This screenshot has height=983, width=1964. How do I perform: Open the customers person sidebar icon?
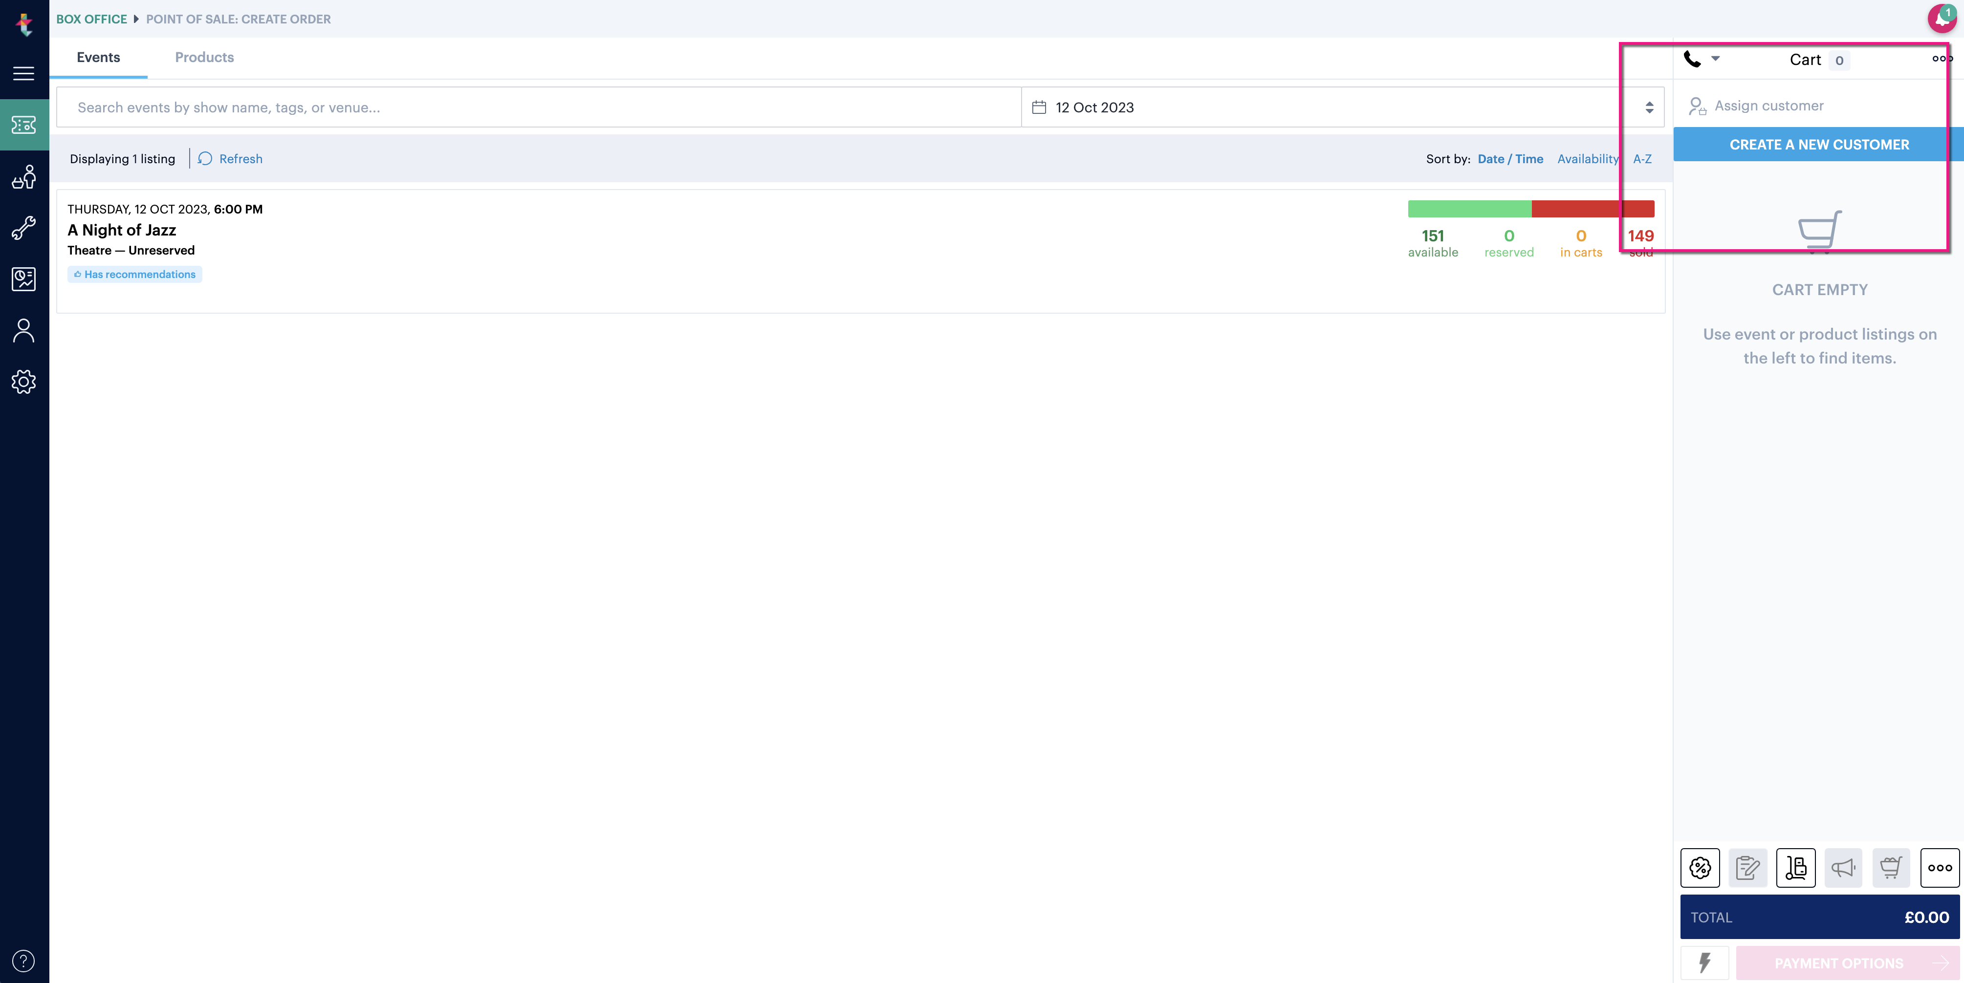pos(23,330)
